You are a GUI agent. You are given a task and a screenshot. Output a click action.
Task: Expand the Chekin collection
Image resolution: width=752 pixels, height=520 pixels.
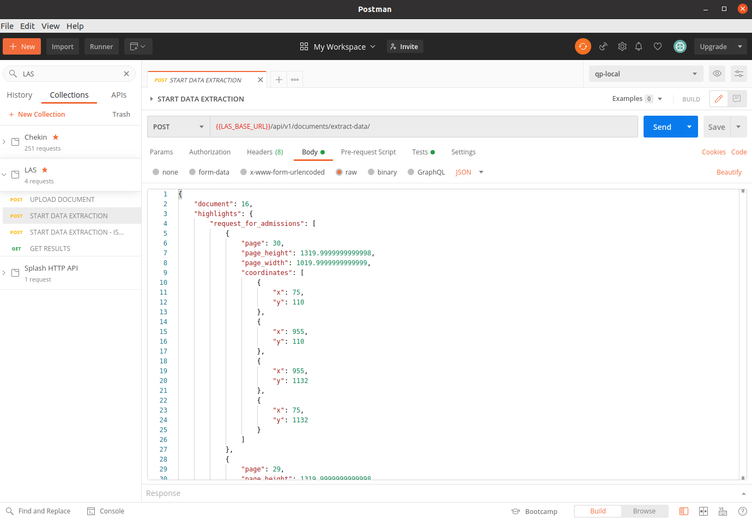pos(4,142)
